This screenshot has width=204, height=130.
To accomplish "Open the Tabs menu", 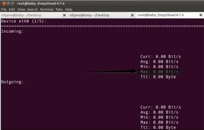I will [59, 9].
